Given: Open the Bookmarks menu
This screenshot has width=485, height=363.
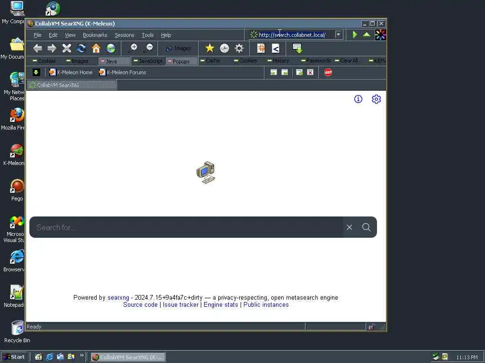Looking at the screenshot, I should coord(95,35).
